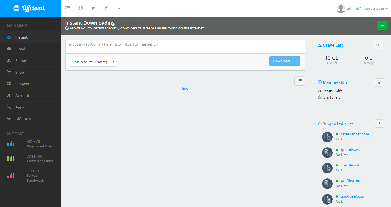
Task: Click the Uploads.ws file icon
Action: click(327, 152)
